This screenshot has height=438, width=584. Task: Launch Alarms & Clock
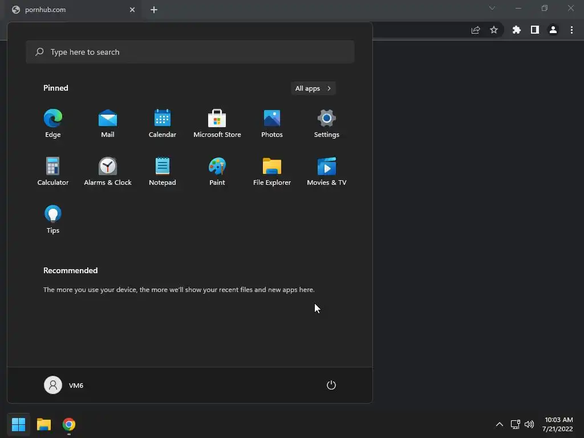[108, 172]
